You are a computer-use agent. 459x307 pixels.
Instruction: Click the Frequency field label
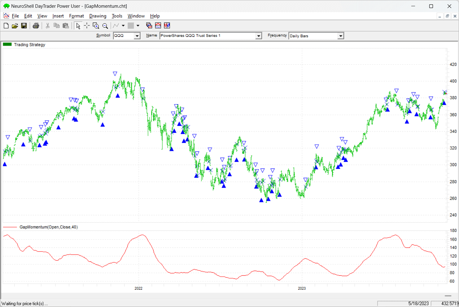(277, 35)
